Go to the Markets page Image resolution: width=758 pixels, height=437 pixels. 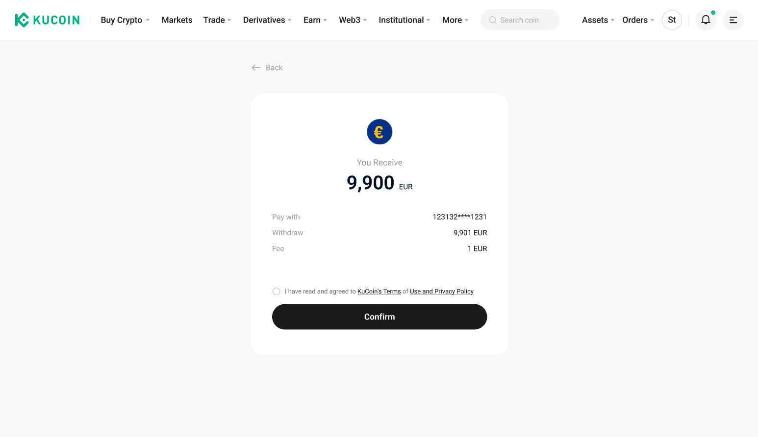coord(177,20)
